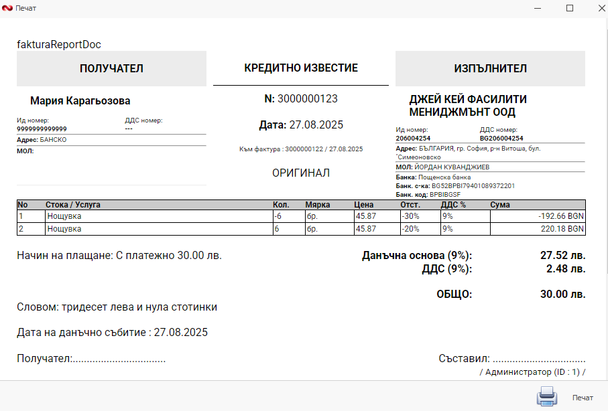This screenshot has width=608, height=411.
Task: Select the ПОЛУЧАТЕЛ header section
Action: click(x=111, y=68)
